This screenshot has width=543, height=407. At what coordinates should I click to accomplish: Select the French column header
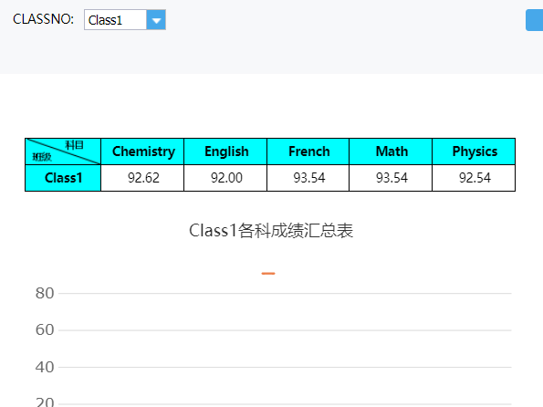308,151
